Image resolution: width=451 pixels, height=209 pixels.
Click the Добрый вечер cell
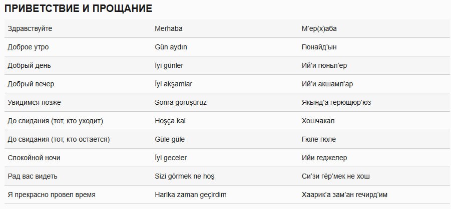coord(31,84)
